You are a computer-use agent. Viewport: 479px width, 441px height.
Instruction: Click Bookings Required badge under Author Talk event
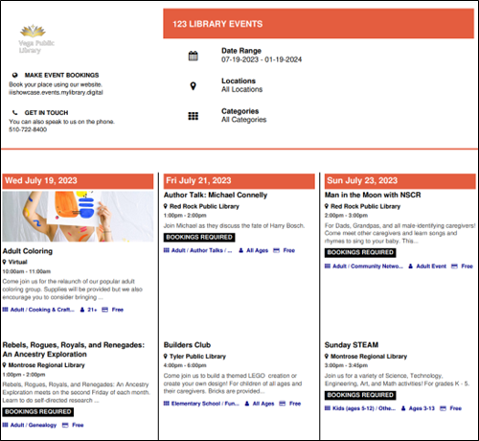click(199, 237)
